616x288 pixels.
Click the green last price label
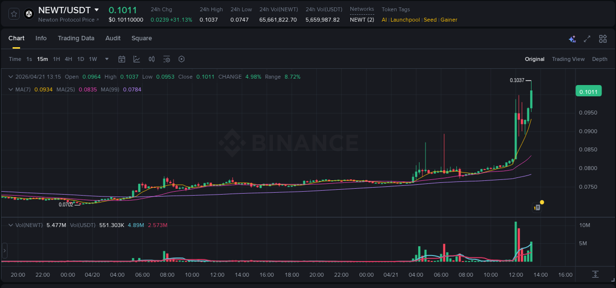click(x=588, y=91)
